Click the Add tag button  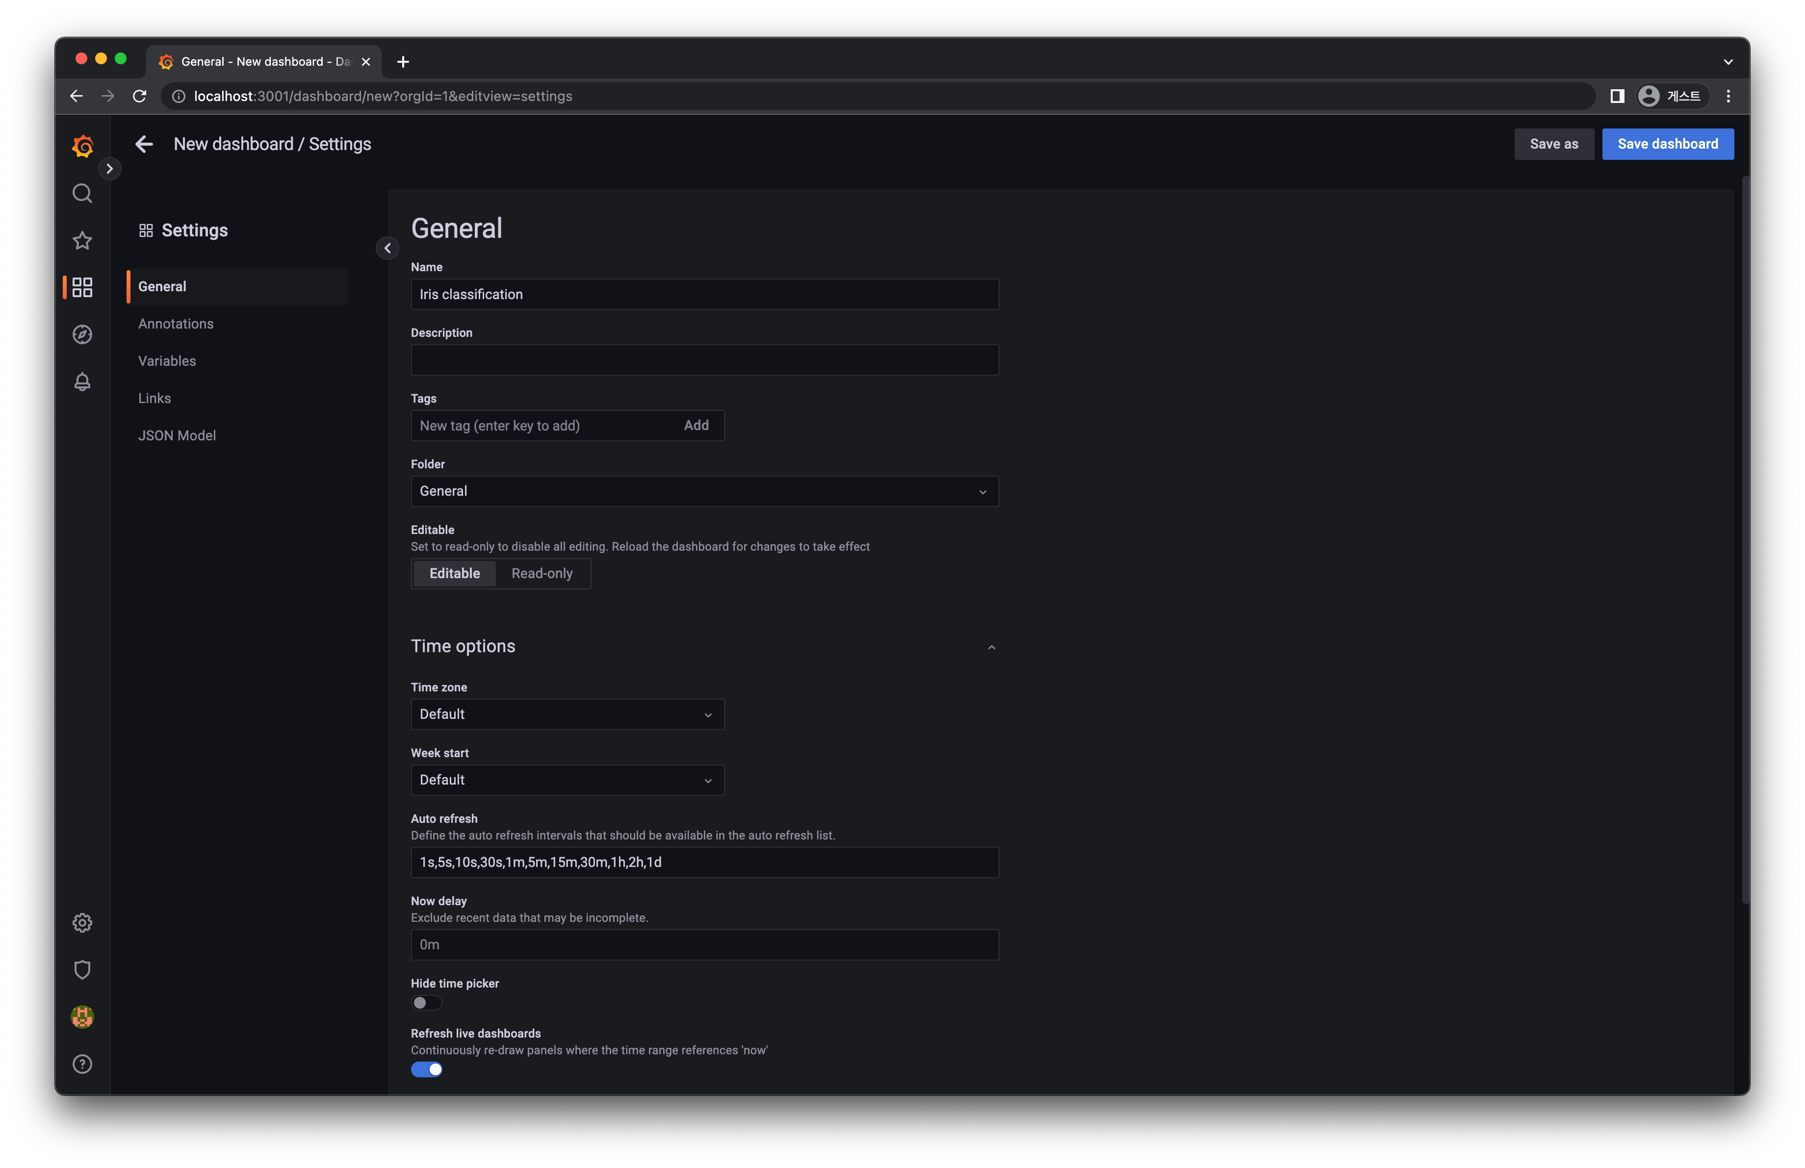pyautogui.click(x=696, y=425)
